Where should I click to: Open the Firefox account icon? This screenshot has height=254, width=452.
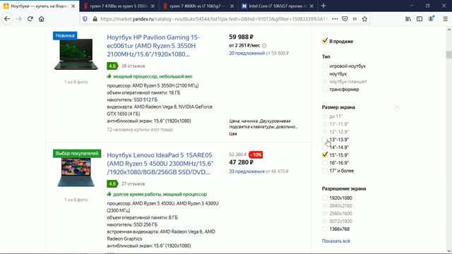click(x=431, y=19)
